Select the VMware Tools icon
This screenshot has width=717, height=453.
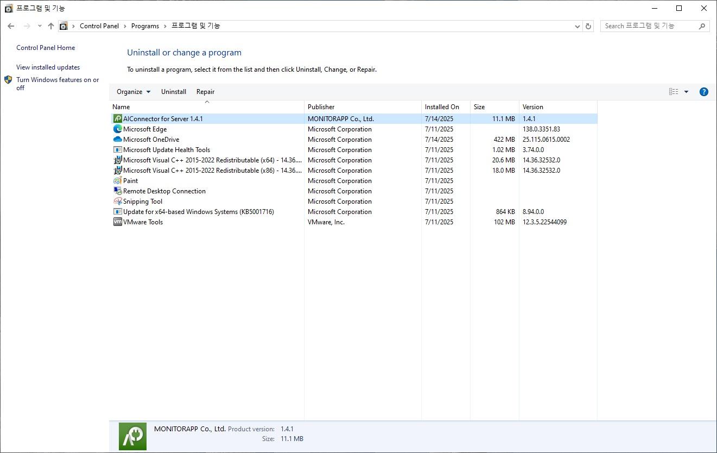pyautogui.click(x=117, y=222)
